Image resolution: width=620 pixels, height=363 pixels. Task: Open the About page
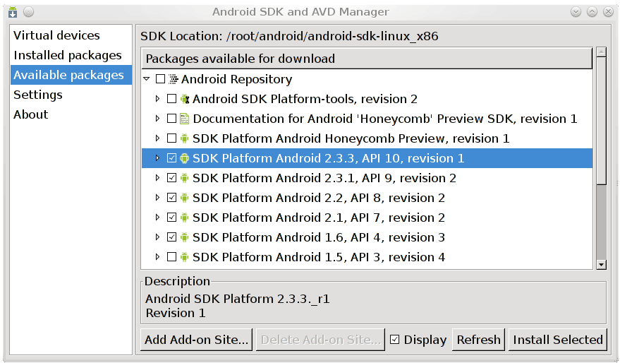[x=71, y=114]
